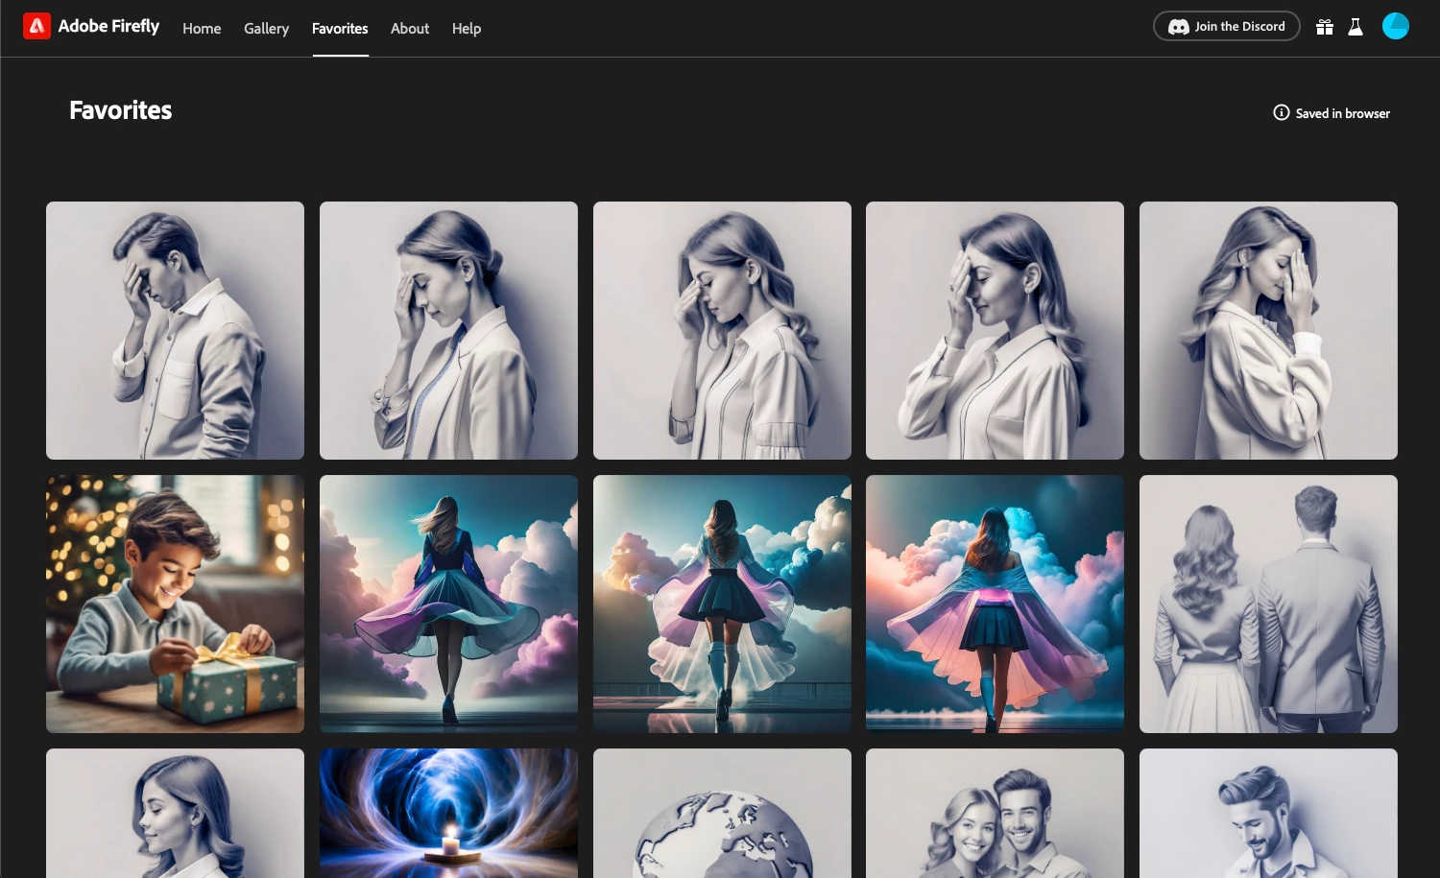This screenshot has width=1440, height=878.
Task: Click the info icon beside Saved in browser
Action: (1282, 112)
